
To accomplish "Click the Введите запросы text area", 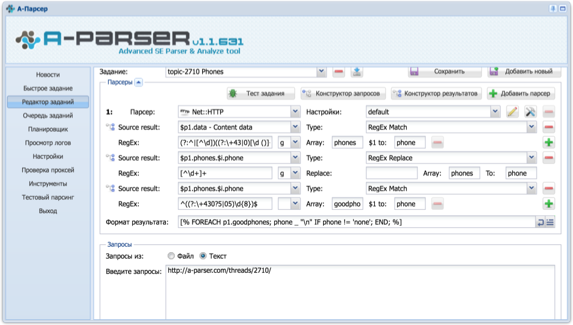I will (x=360, y=293).
